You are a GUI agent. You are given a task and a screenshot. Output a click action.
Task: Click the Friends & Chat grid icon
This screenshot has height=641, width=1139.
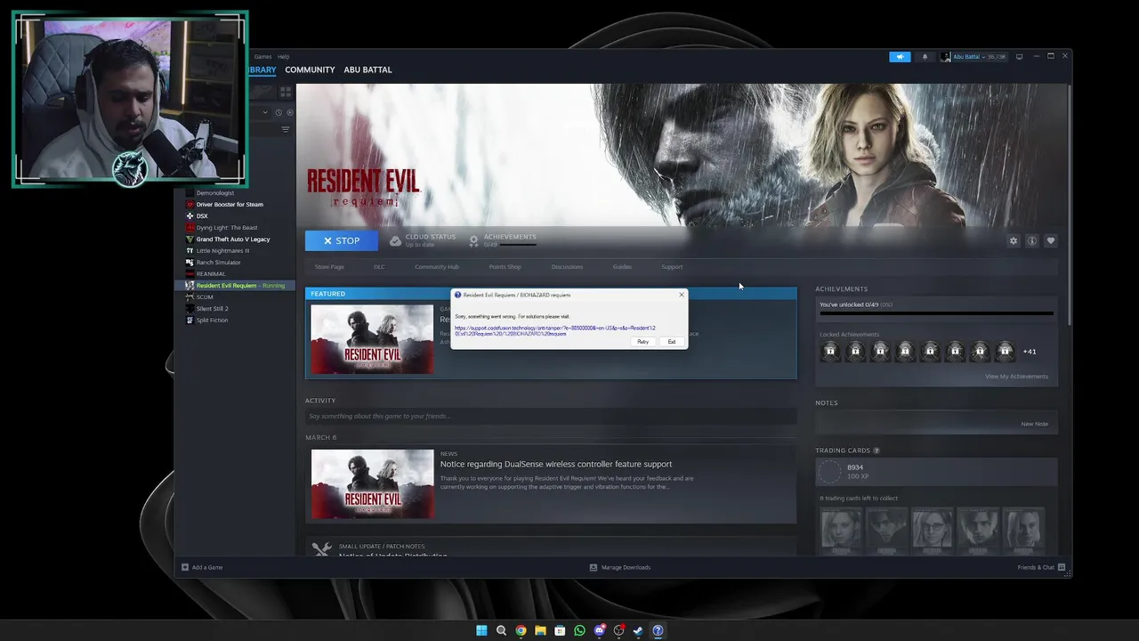pos(1062,567)
